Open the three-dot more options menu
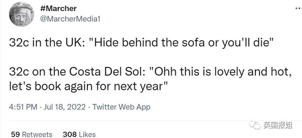 tap(299, 8)
